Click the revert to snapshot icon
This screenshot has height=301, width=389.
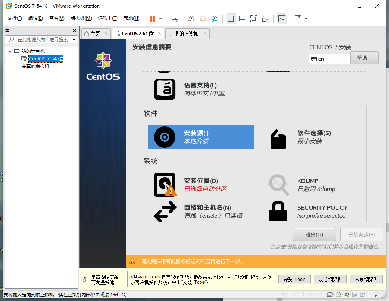pos(203,19)
